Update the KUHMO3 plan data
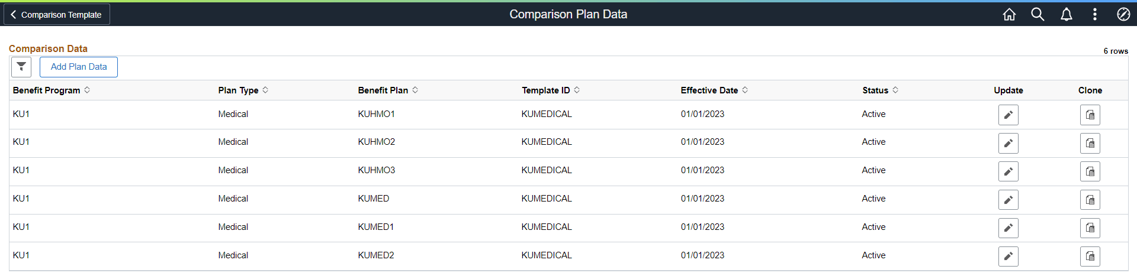Image resolution: width=1137 pixels, height=276 pixels. point(1008,171)
